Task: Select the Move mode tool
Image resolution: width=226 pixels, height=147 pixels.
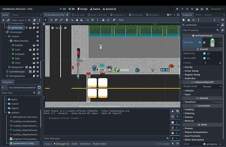Action: coord(51,20)
